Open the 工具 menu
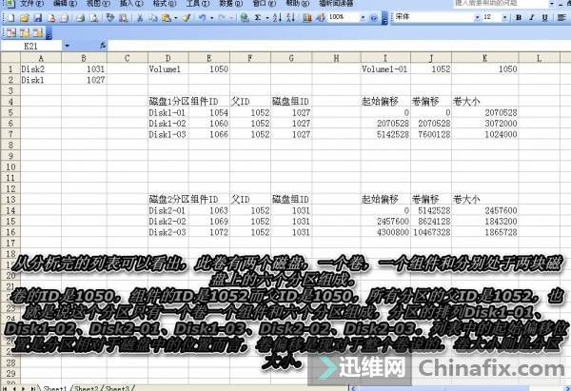 pyautogui.click(x=198, y=4)
